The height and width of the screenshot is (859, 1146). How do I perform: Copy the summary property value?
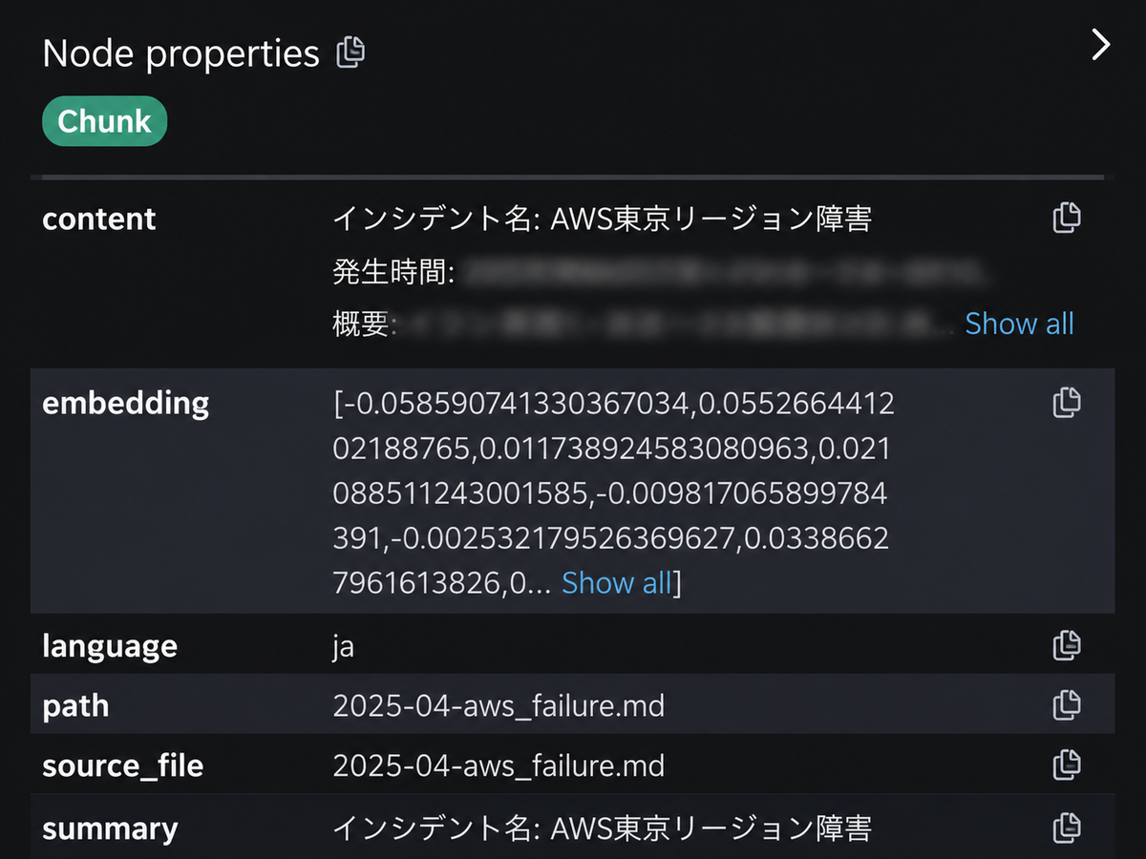(x=1067, y=827)
